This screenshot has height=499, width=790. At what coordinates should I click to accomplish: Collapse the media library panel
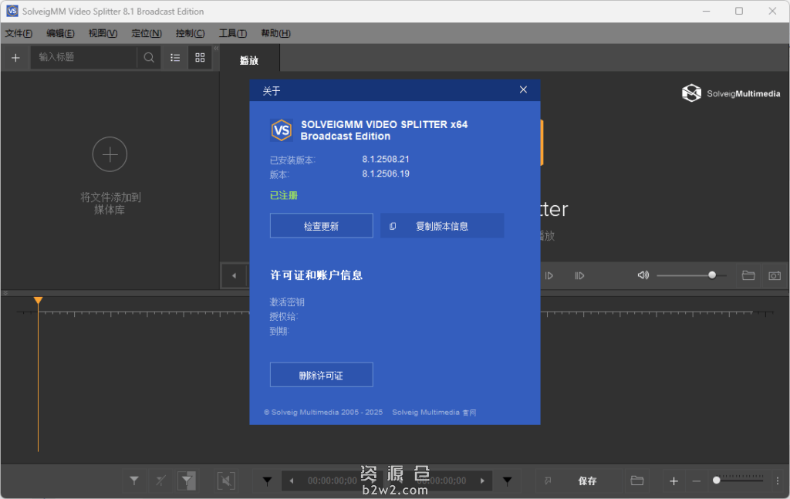[216, 49]
